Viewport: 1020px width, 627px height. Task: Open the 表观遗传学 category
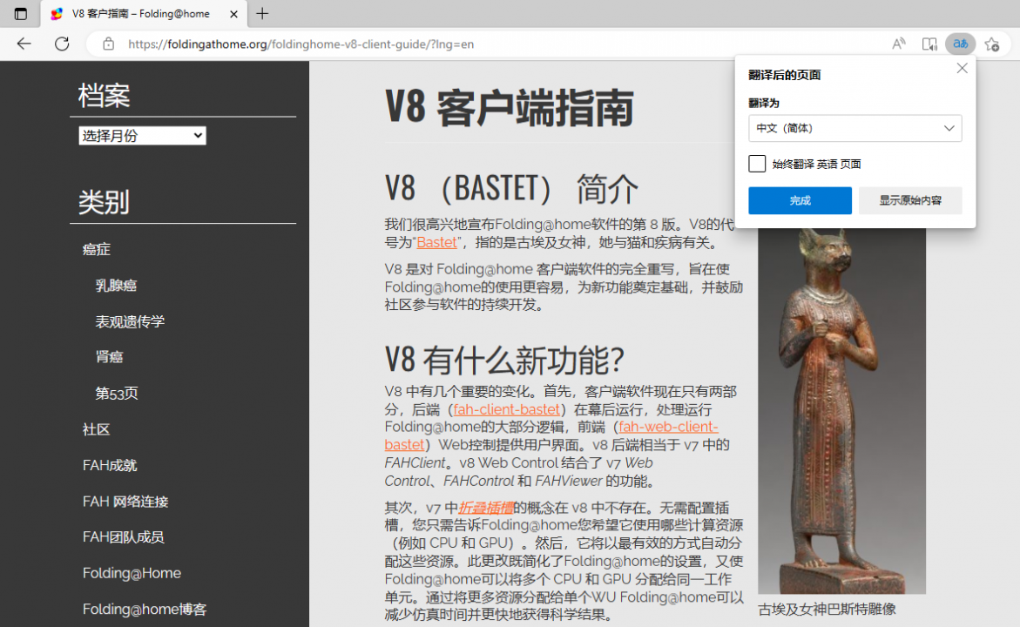(130, 321)
